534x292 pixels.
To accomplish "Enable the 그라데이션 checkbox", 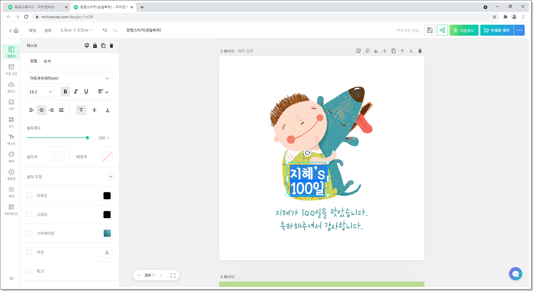I will coord(30,233).
